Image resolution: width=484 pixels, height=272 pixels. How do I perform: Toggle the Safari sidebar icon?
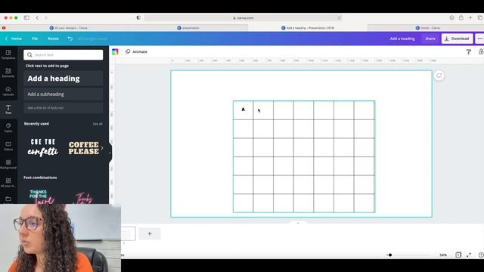click(x=26, y=18)
